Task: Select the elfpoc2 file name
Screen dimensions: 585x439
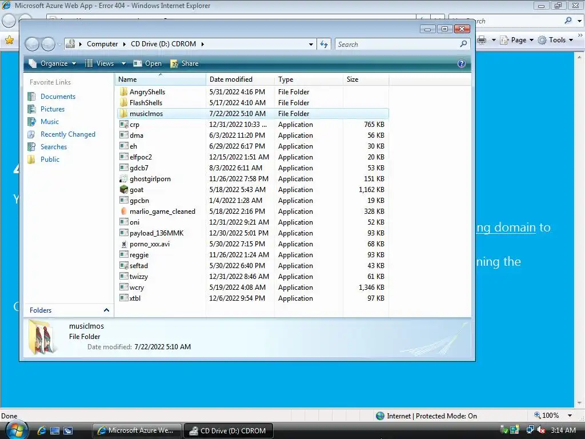Action: coord(141,157)
